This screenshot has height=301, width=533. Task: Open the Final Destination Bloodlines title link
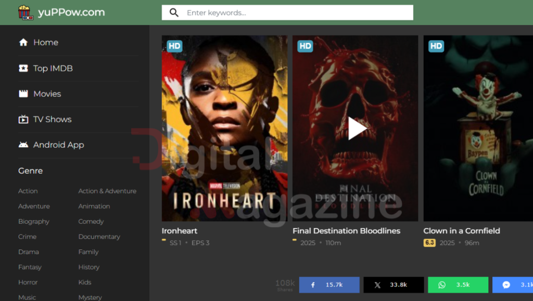pyautogui.click(x=346, y=231)
